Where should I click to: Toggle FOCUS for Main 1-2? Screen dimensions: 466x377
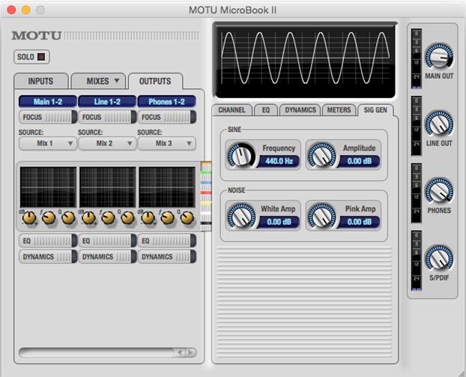[x=48, y=117]
